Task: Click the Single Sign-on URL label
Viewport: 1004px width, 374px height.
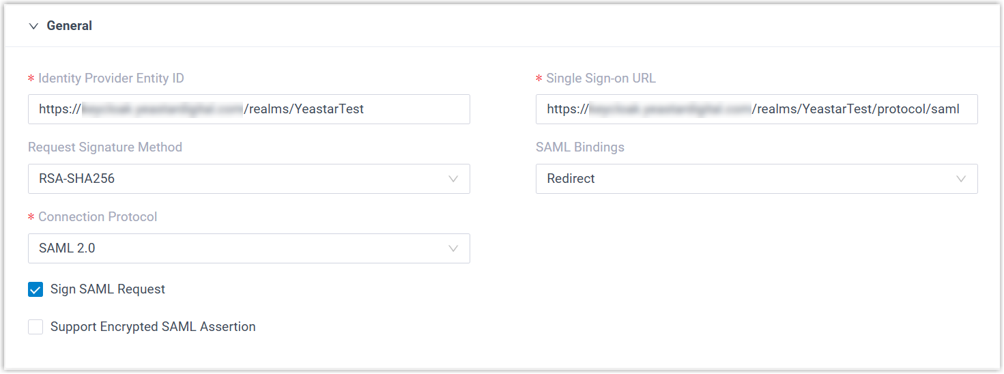Action: click(601, 78)
